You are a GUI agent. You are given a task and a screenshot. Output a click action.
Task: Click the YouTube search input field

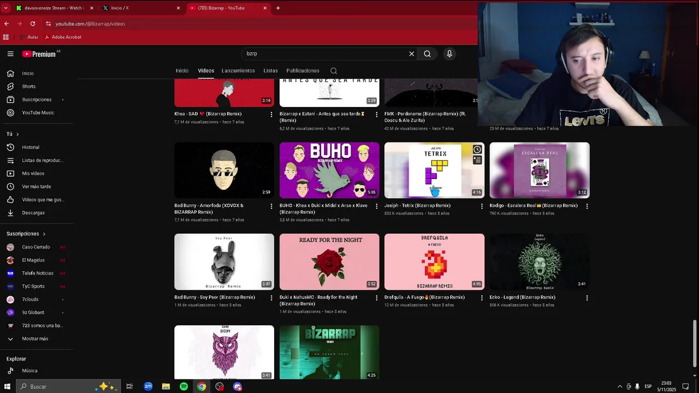325,53
